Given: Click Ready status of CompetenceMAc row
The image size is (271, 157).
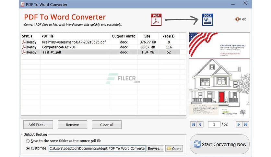Looking at the screenshot, I should click(x=32, y=47).
